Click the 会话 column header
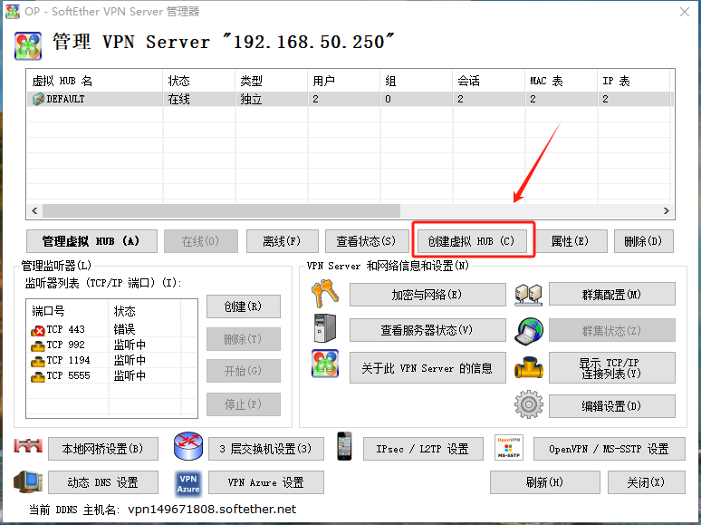Image resolution: width=701 pixels, height=525 pixels. pyautogui.click(x=489, y=81)
